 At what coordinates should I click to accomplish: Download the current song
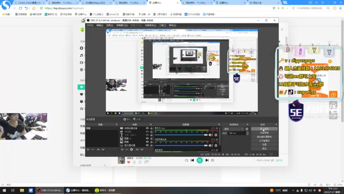pos(134,163)
